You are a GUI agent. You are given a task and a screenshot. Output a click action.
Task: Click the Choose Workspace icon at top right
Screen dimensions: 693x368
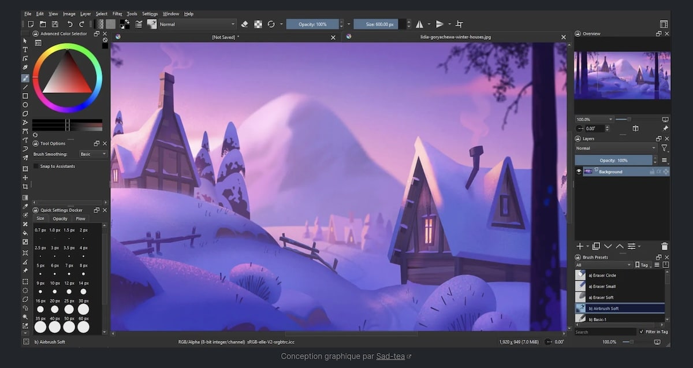(x=664, y=24)
